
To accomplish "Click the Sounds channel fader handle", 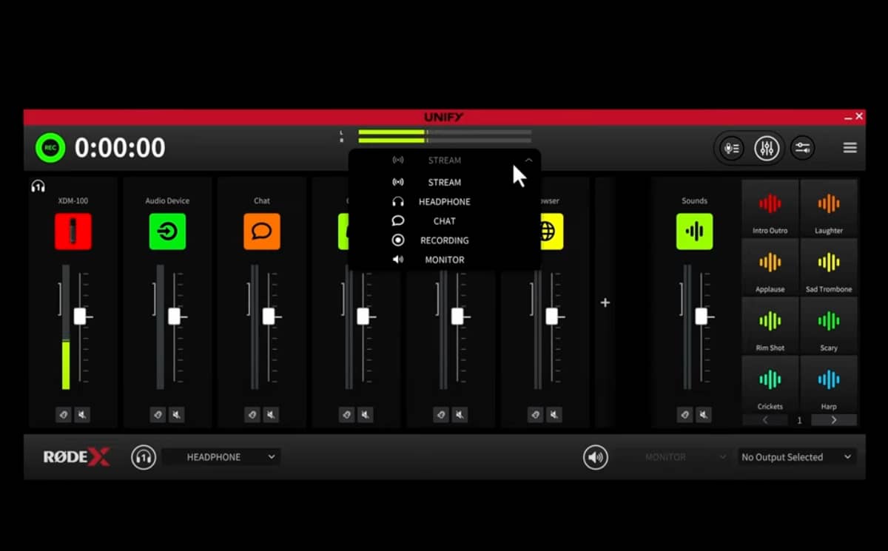I will (701, 317).
